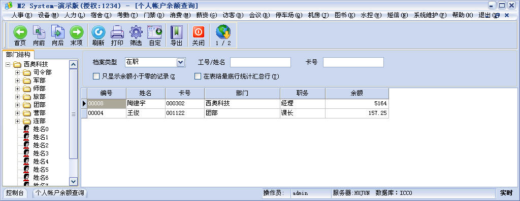The image size is (520, 201).
Task: Switch to the 控制台 bottom tab
Action: [15, 193]
